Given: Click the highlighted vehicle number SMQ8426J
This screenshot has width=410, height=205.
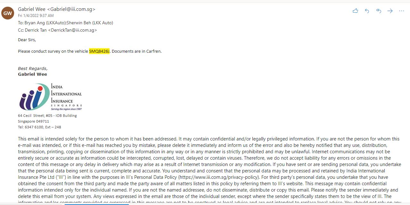Looking at the screenshot, I should 99,51.
